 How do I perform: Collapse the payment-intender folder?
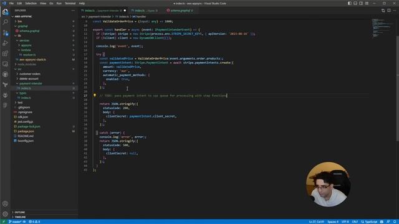[x=31, y=83]
